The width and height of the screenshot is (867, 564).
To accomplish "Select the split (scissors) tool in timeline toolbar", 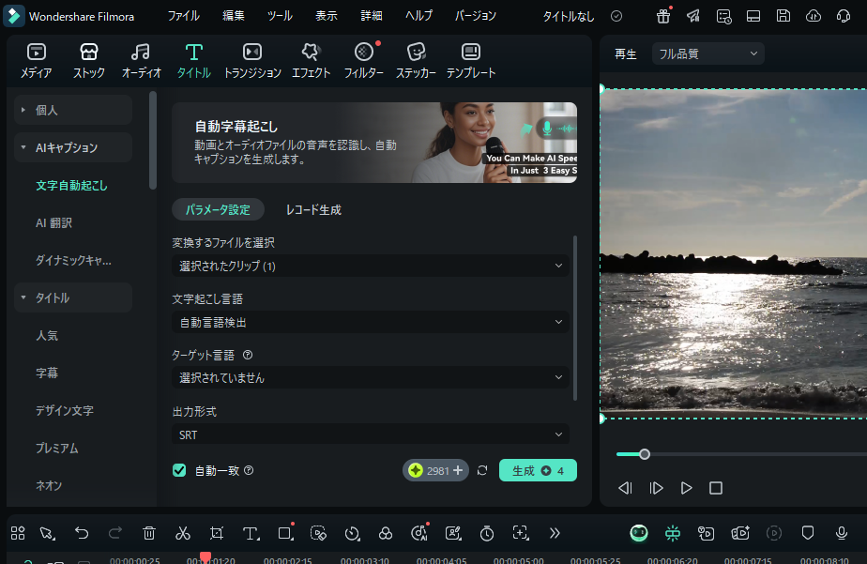I will coord(183,533).
